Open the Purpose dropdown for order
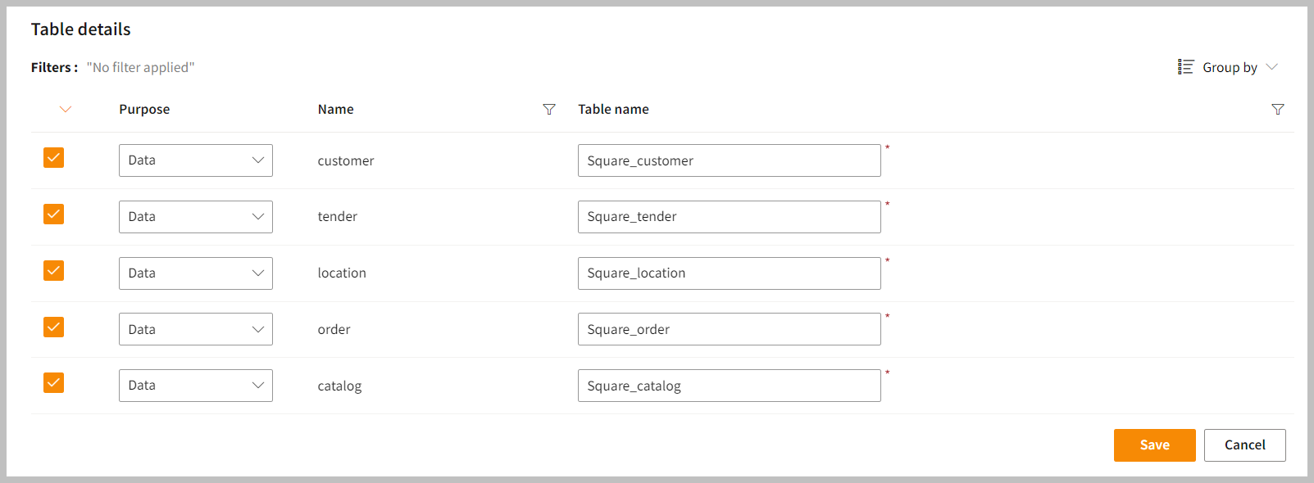This screenshot has height=483, width=1314. tap(195, 329)
